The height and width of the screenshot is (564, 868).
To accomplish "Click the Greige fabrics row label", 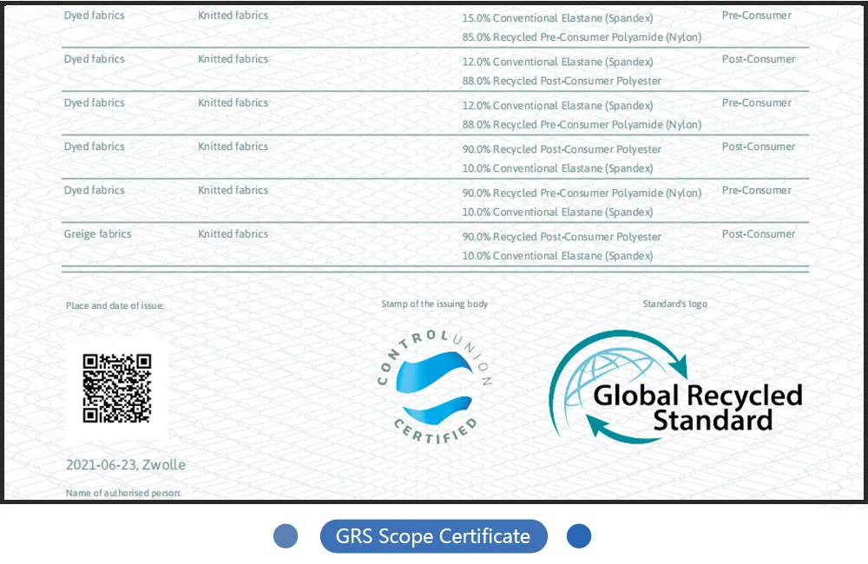I will (x=97, y=233).
